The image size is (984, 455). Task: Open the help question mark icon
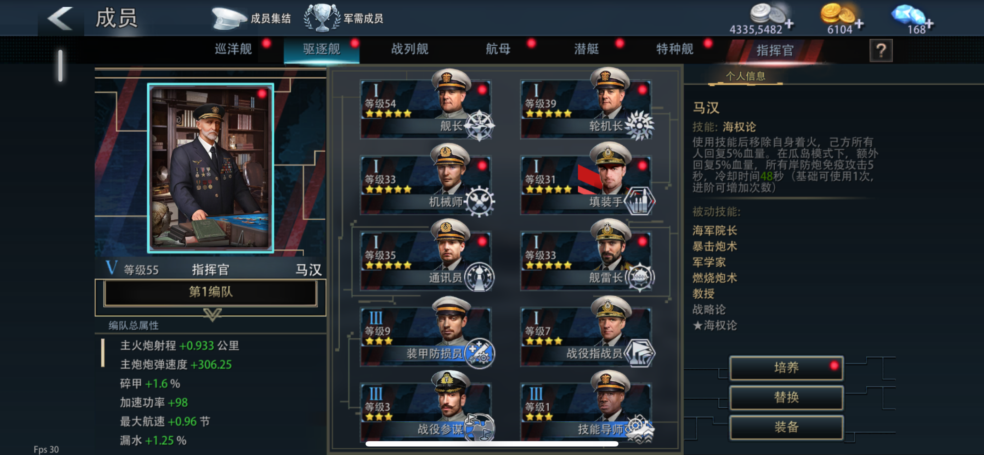[881, 50]
